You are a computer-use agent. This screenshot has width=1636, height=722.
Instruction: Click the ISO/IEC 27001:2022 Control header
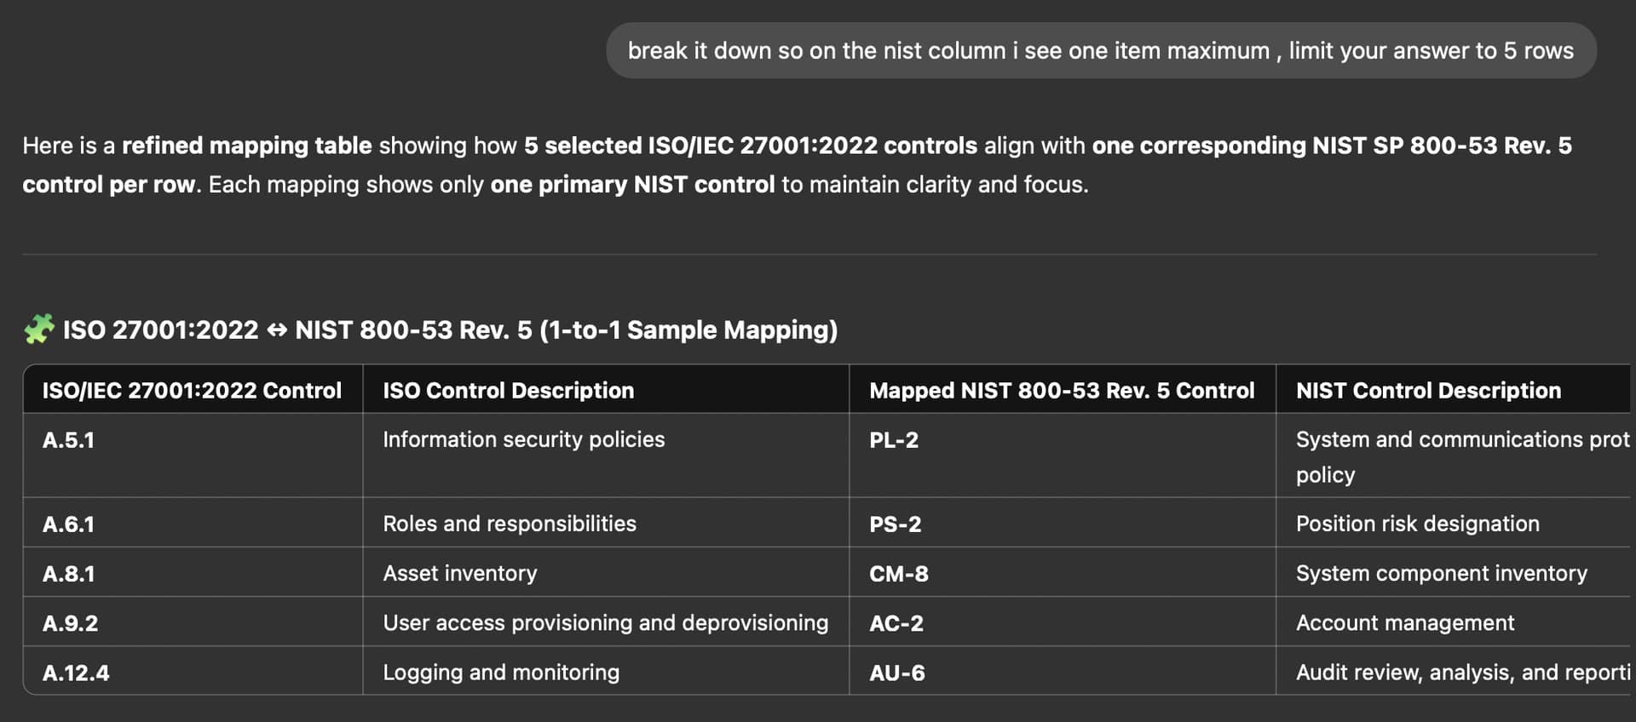(193, 390)
